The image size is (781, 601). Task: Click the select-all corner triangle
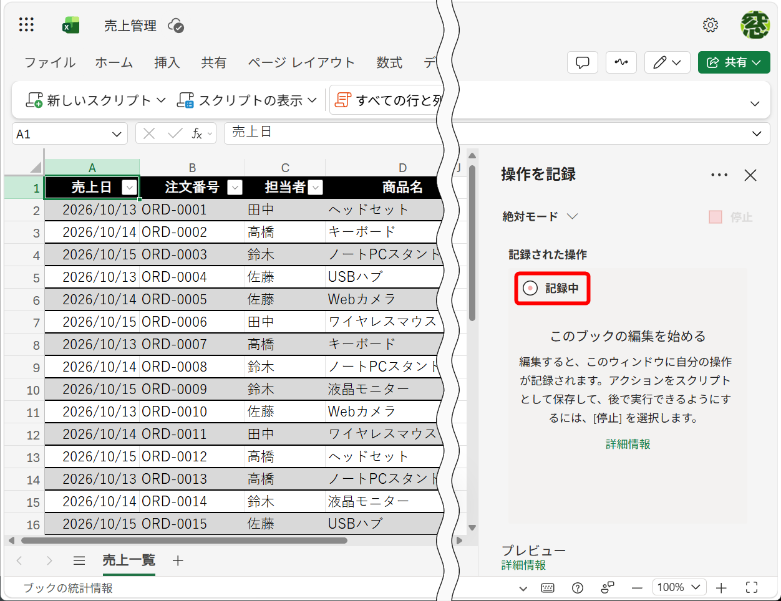[x=35, y=167]
